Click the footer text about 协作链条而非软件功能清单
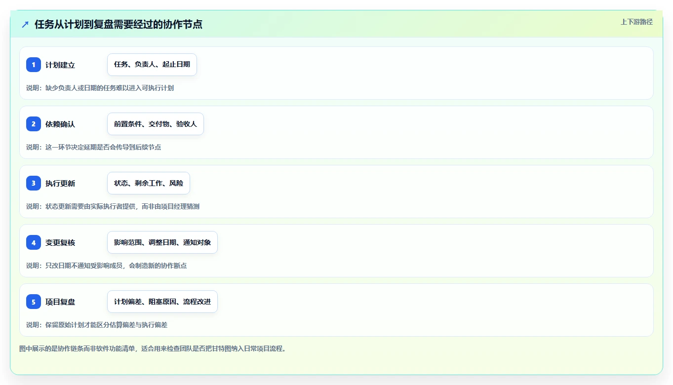This screenshot has width=673, height=385. (x=153, y=348)
